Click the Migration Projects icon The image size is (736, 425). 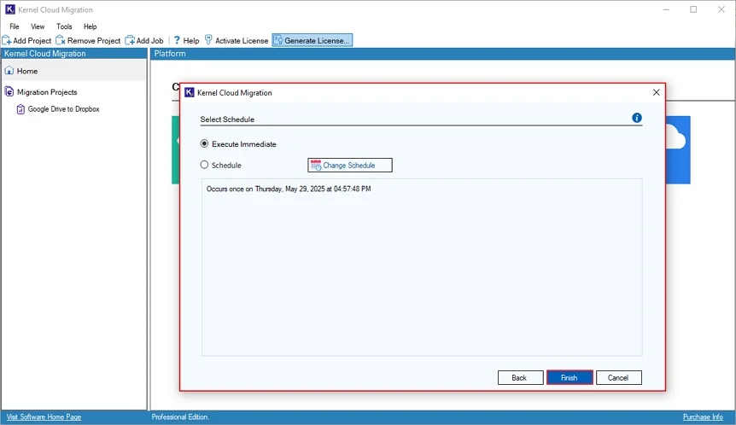tap(9, 91)
